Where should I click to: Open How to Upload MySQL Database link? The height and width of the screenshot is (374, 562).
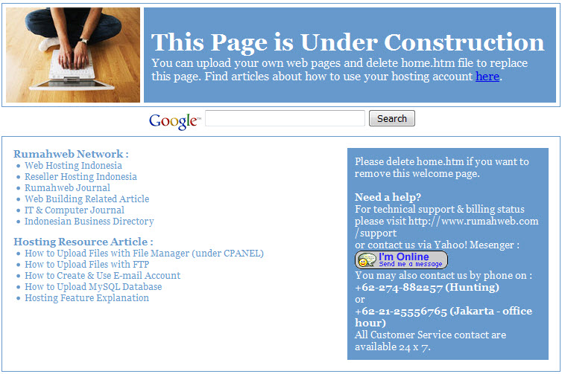pos(93,287)
